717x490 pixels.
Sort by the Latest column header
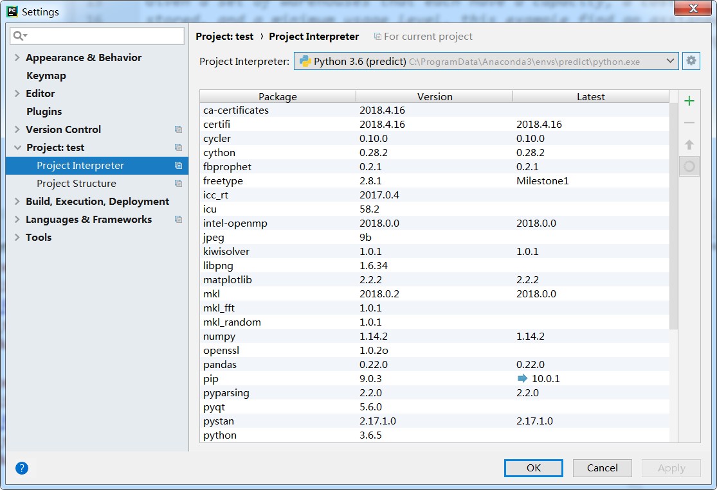(591, 96)
